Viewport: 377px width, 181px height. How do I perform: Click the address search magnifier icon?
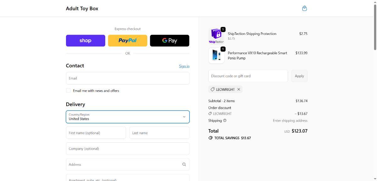pos(184,164)
